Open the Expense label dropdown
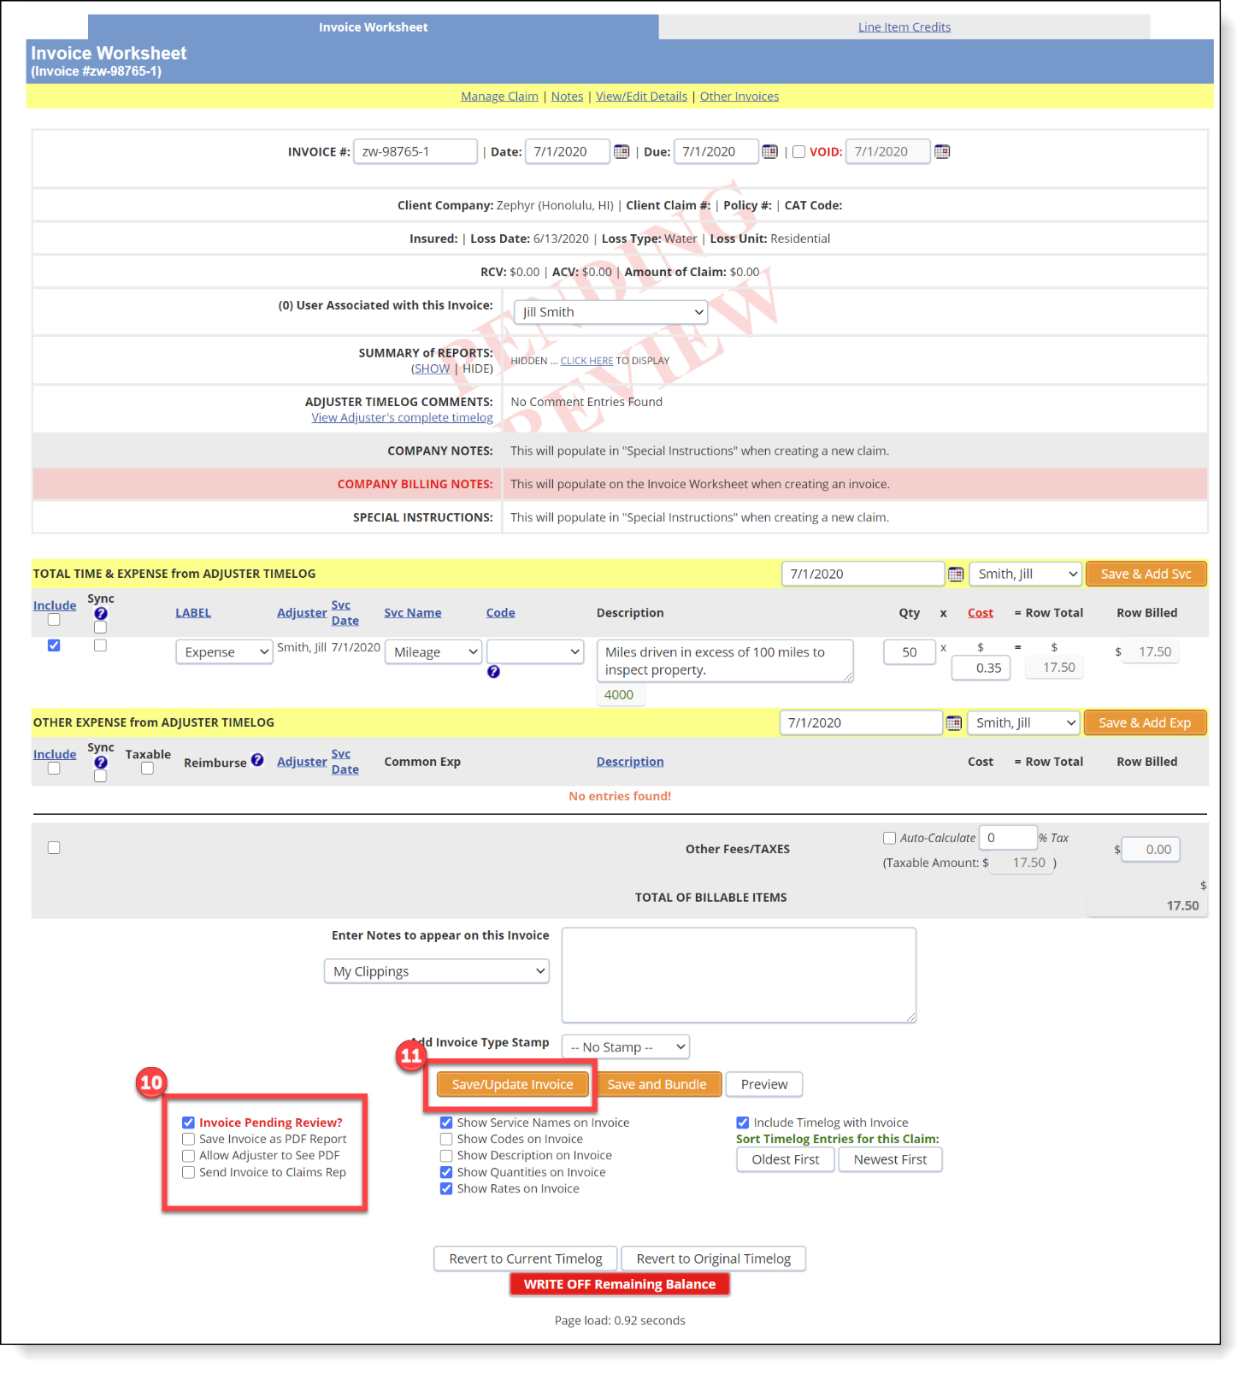 (224, 651)
